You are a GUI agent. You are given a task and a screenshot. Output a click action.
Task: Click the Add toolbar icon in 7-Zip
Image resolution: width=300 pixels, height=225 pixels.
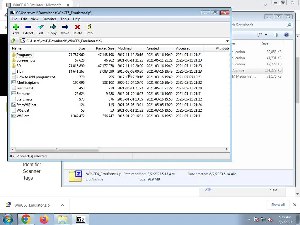point(16,27)
